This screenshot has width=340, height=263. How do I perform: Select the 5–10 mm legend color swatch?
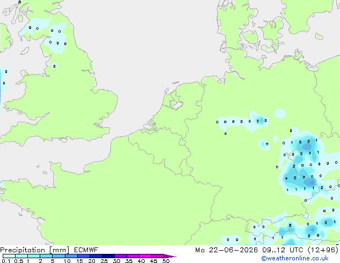coord(58,256)
